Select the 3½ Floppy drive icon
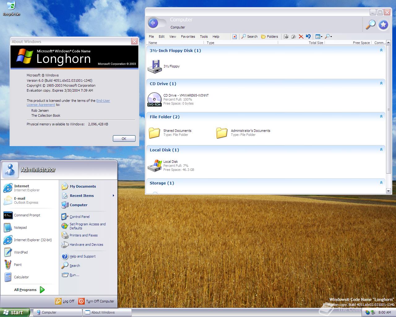Image resolution: width=396 pixels, height=317 pixels. click(x=155, y=67)
